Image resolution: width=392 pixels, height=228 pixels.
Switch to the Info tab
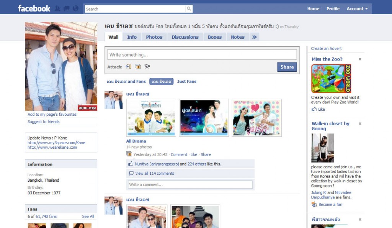coord(132,37)
